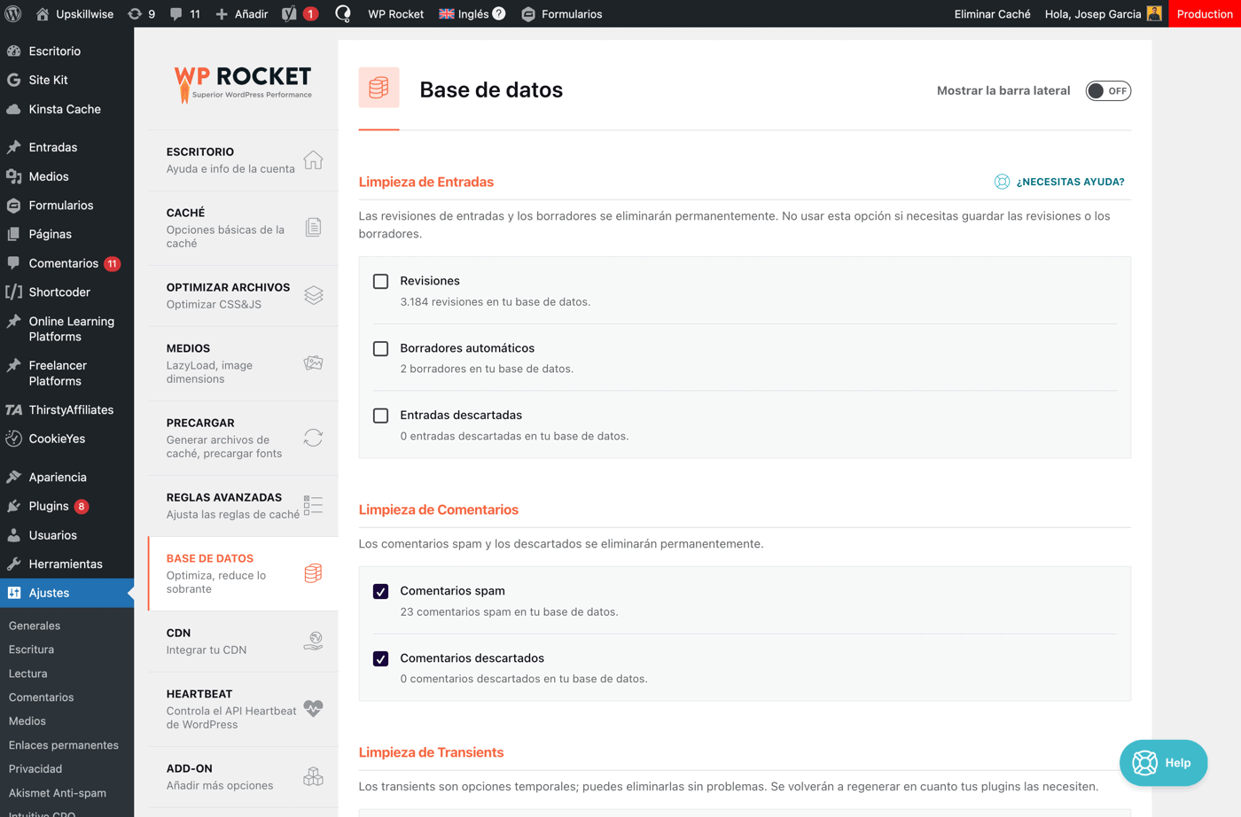
Task: Switch to REGLAS AVANZADAS tab
Action: (243, 505)
